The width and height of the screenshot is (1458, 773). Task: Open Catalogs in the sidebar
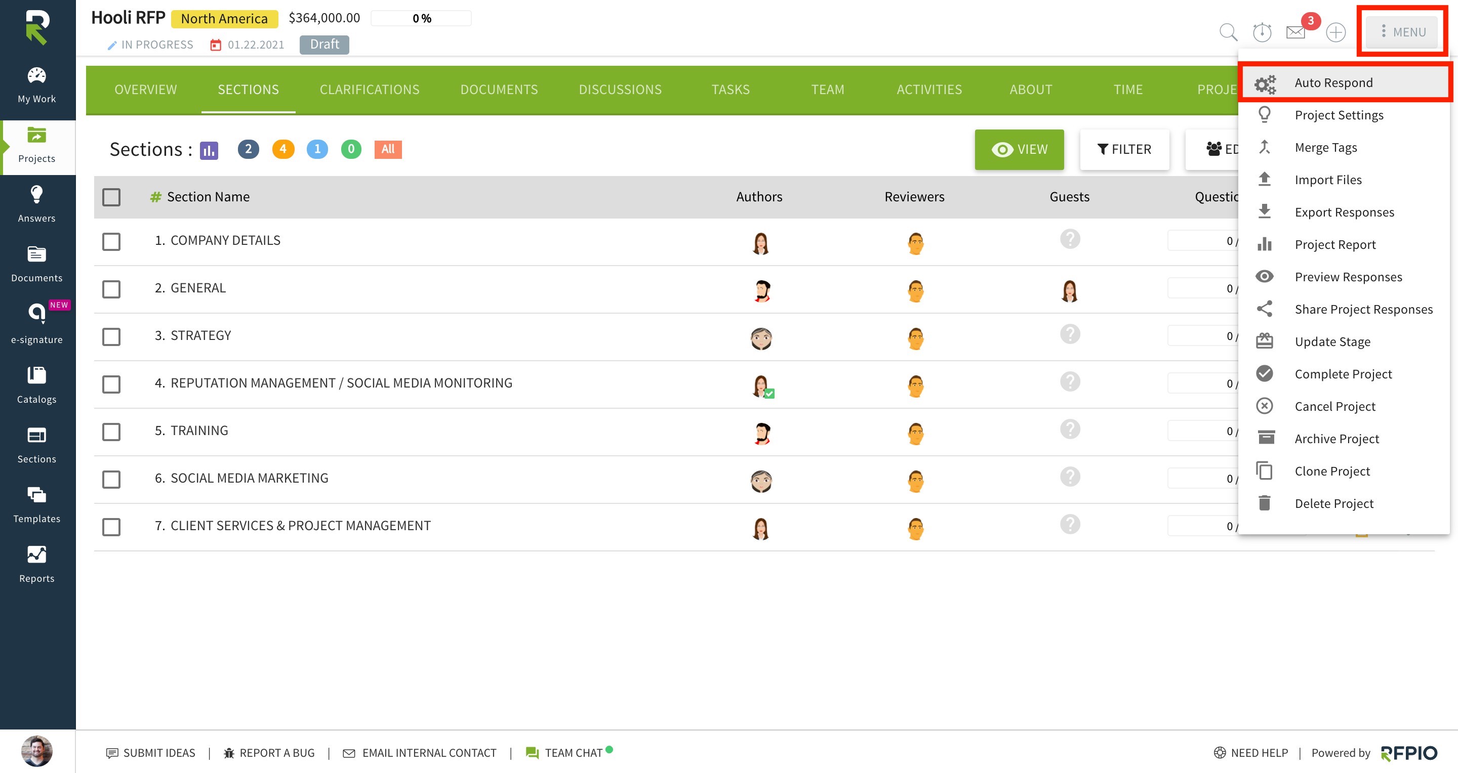[37, 384]
